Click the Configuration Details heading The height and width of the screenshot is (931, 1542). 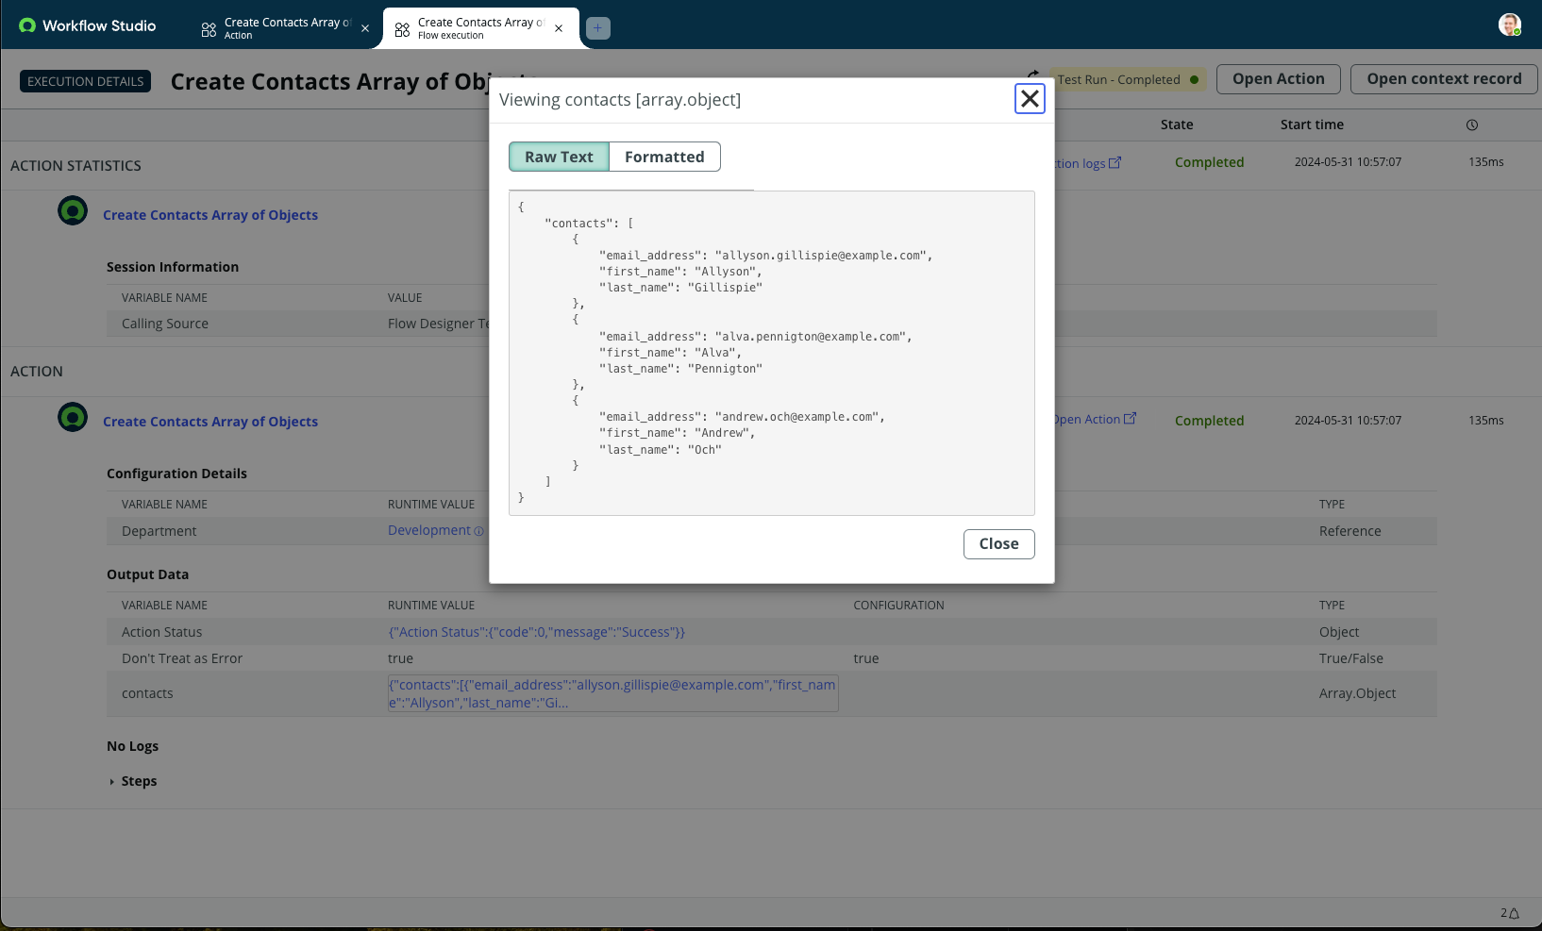[x=176, y=474]
